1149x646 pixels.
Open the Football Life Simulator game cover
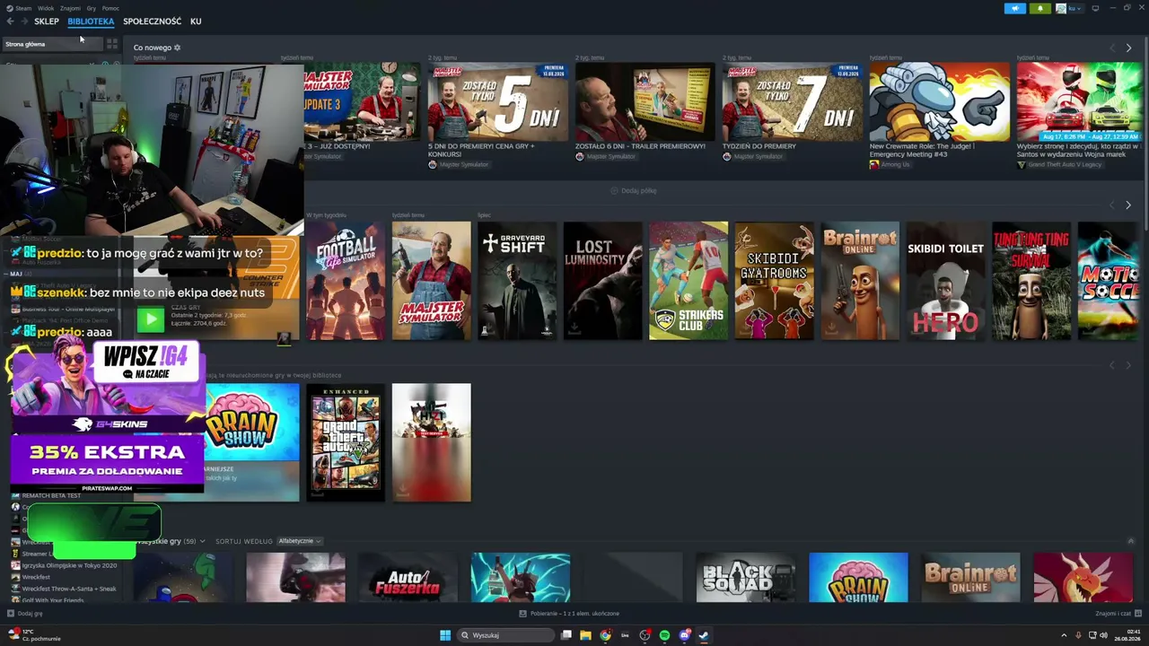tap(346, 281)
